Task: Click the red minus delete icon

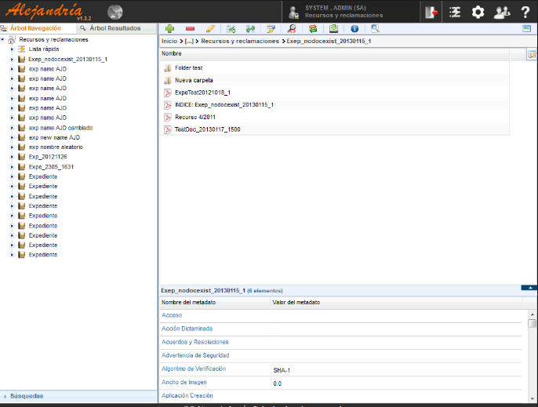Action: click(190, 28)
